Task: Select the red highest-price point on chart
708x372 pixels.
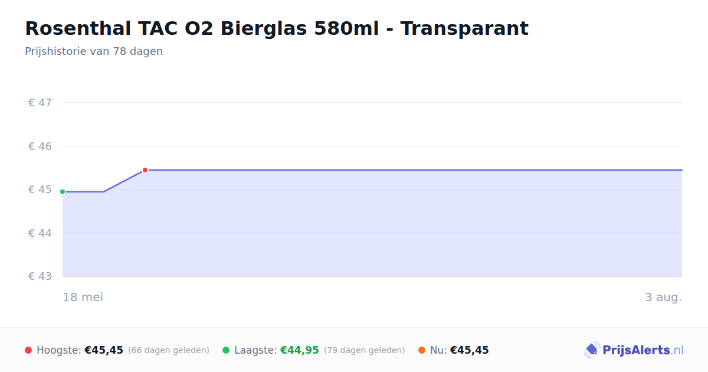Action: pyautogui.click(x=145, y=170)
